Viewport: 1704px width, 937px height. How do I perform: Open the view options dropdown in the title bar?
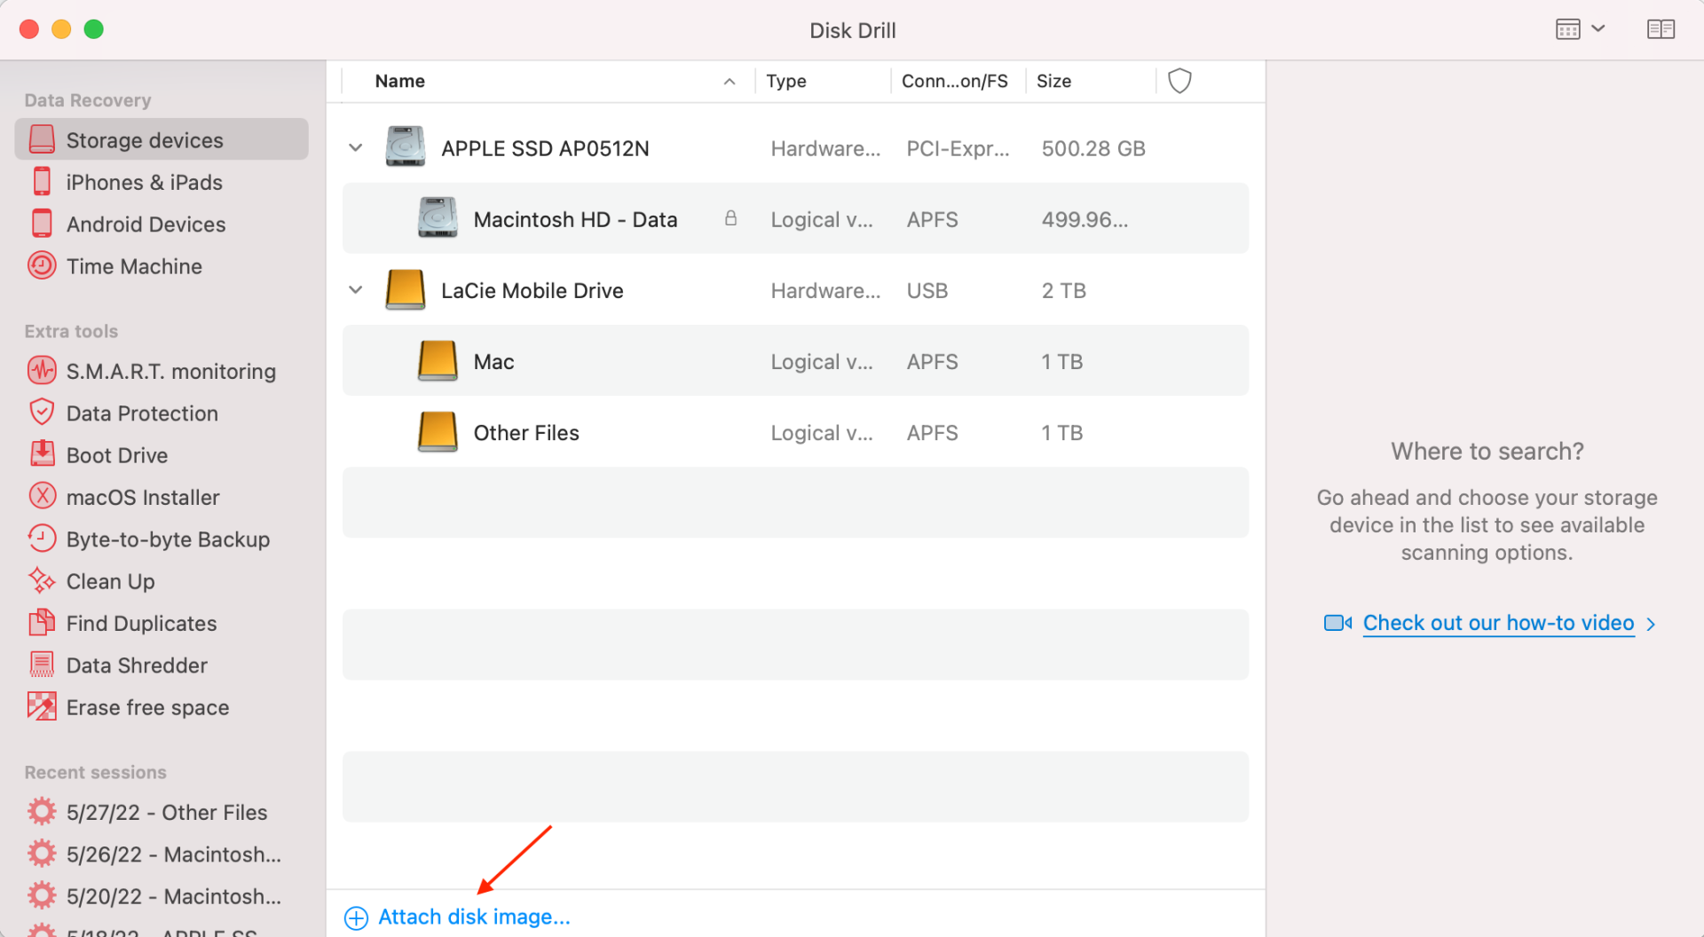click(1581, 29)
